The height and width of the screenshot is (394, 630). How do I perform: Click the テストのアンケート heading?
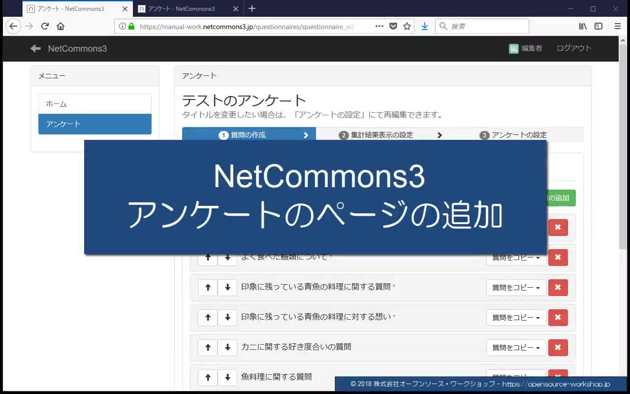click(x=244, y=100)
